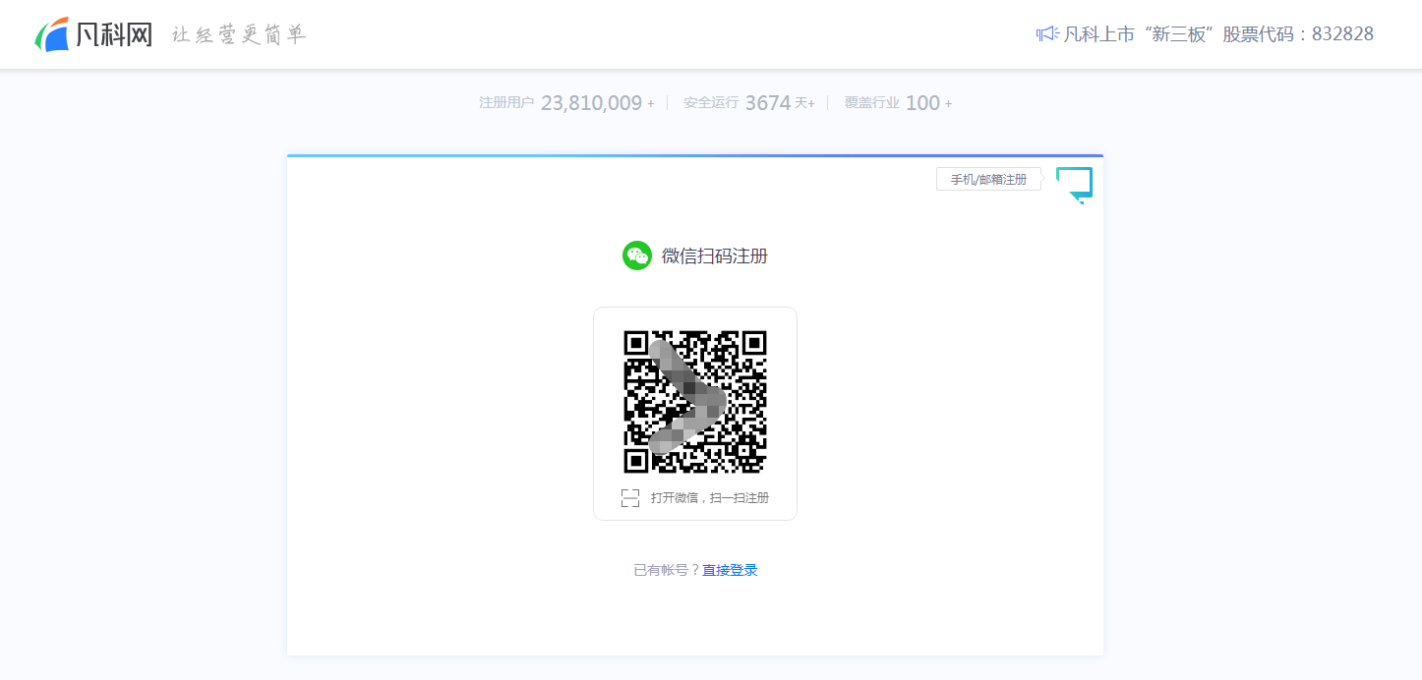This screenshot has height=680, width=1422.
Task: Click the 已有帐号？ text
Action: click(x=667, y=570)
